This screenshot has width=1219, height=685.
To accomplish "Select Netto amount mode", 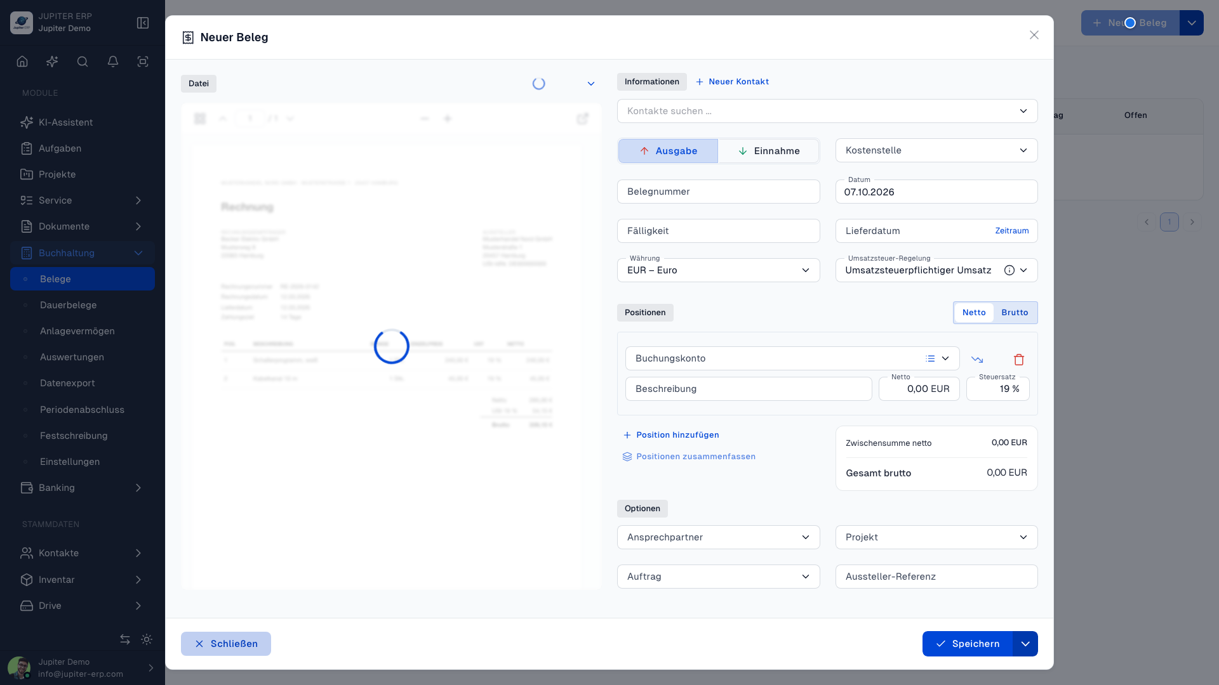I will 974,313.
